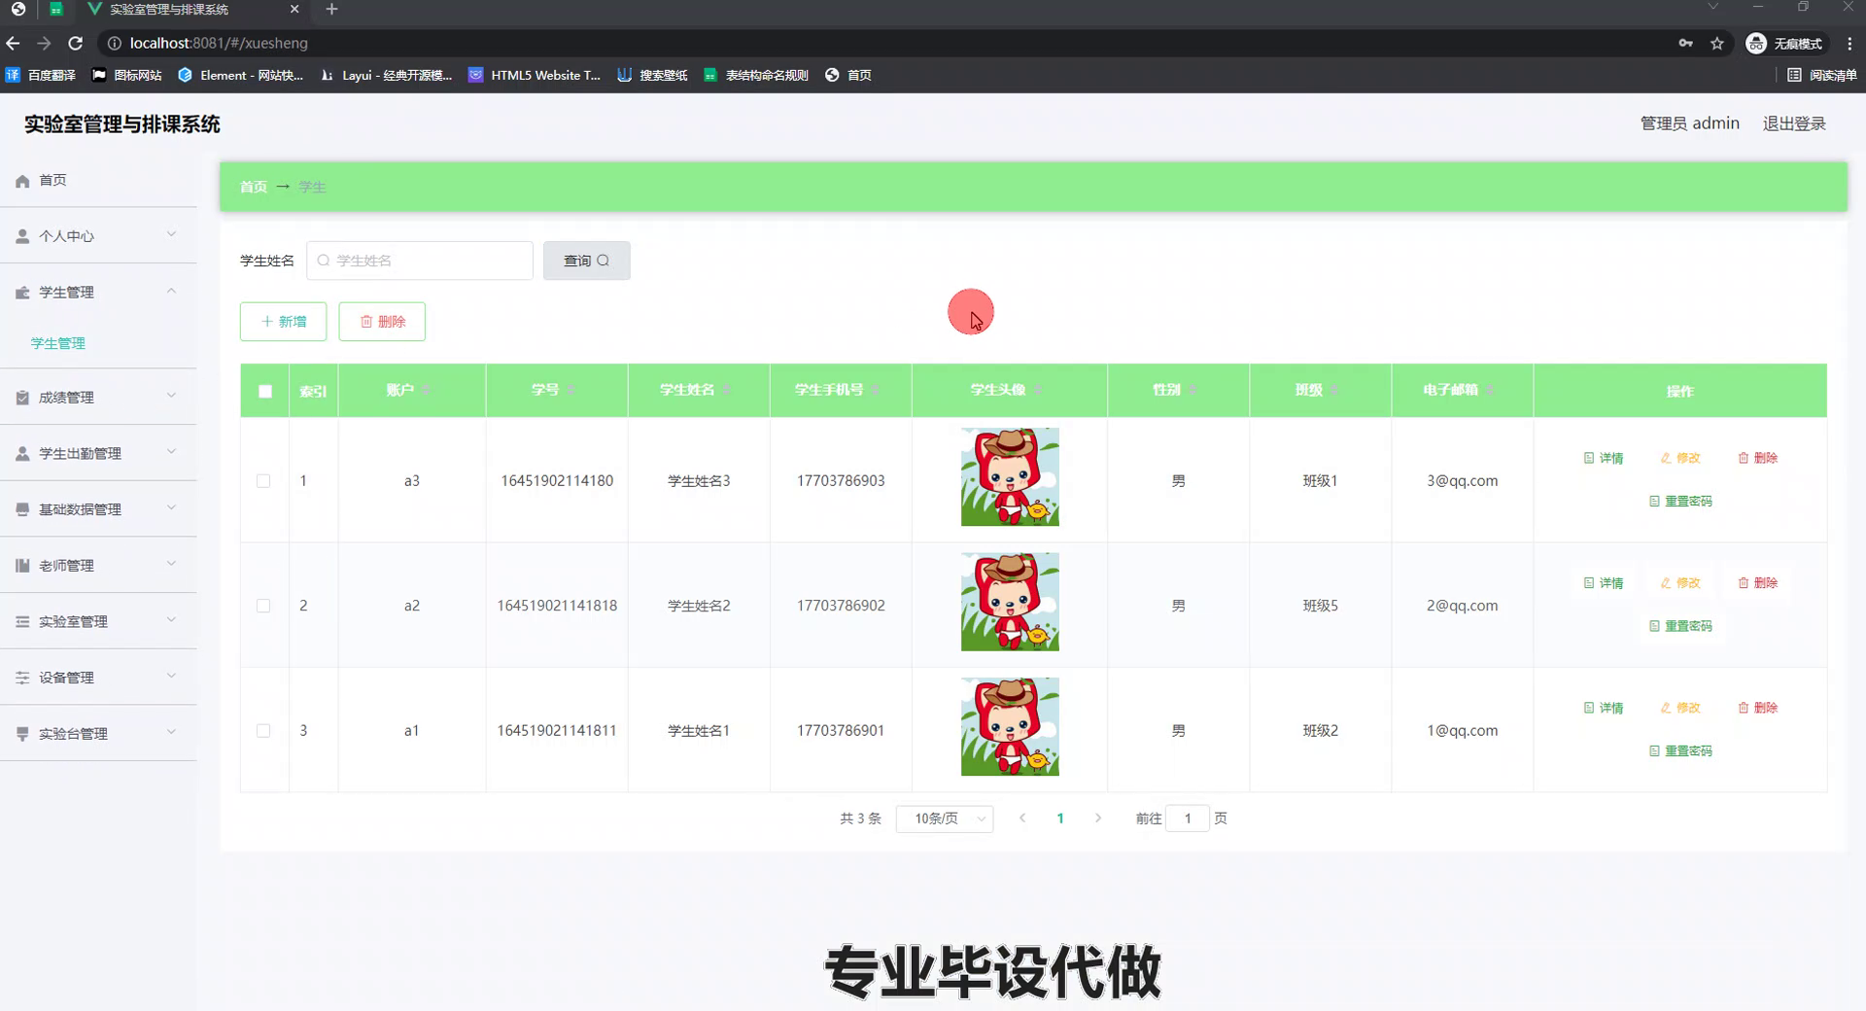Click 修改 for student a1
Image resolution: width=1866 pixels, height=1011 pixels.
pyautogui.click(x=1680, y=708)
